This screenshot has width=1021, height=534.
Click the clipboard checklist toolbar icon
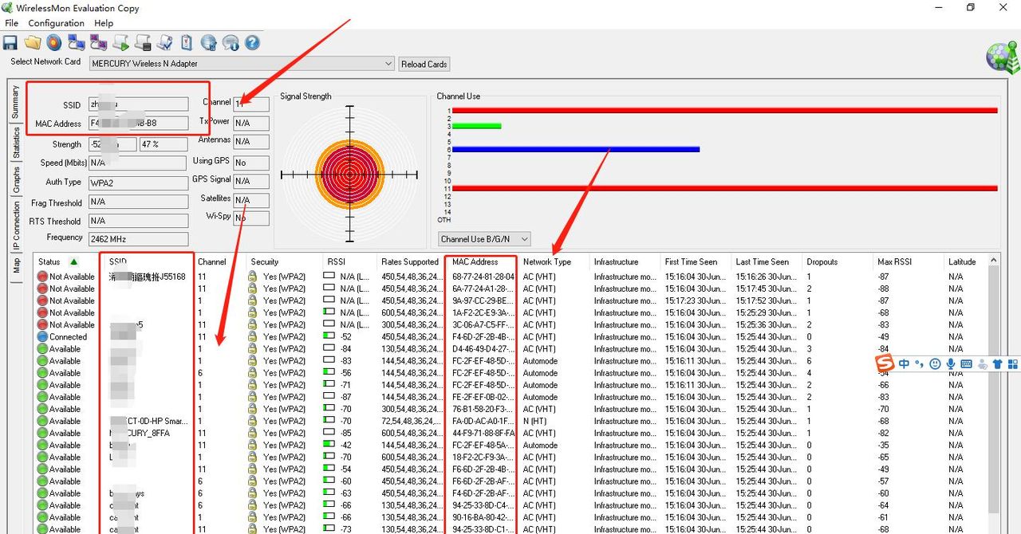coord(187,43)
